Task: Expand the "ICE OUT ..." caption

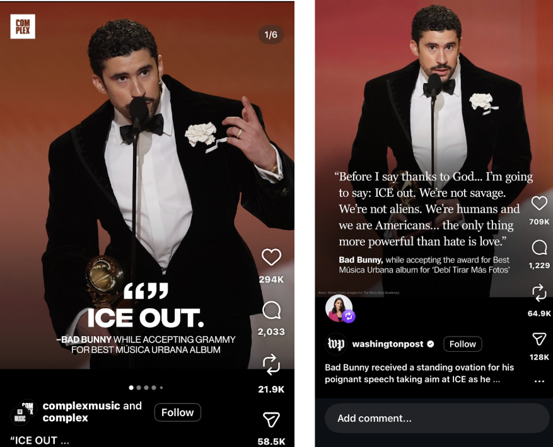Action: click(x=40, y=440)
